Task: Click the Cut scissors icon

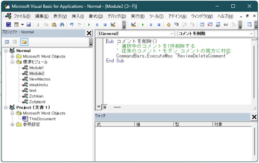Action: (38, 24)
